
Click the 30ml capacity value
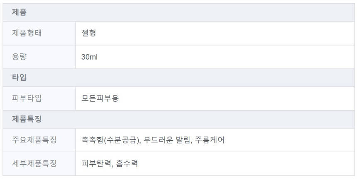coord(90,57)
